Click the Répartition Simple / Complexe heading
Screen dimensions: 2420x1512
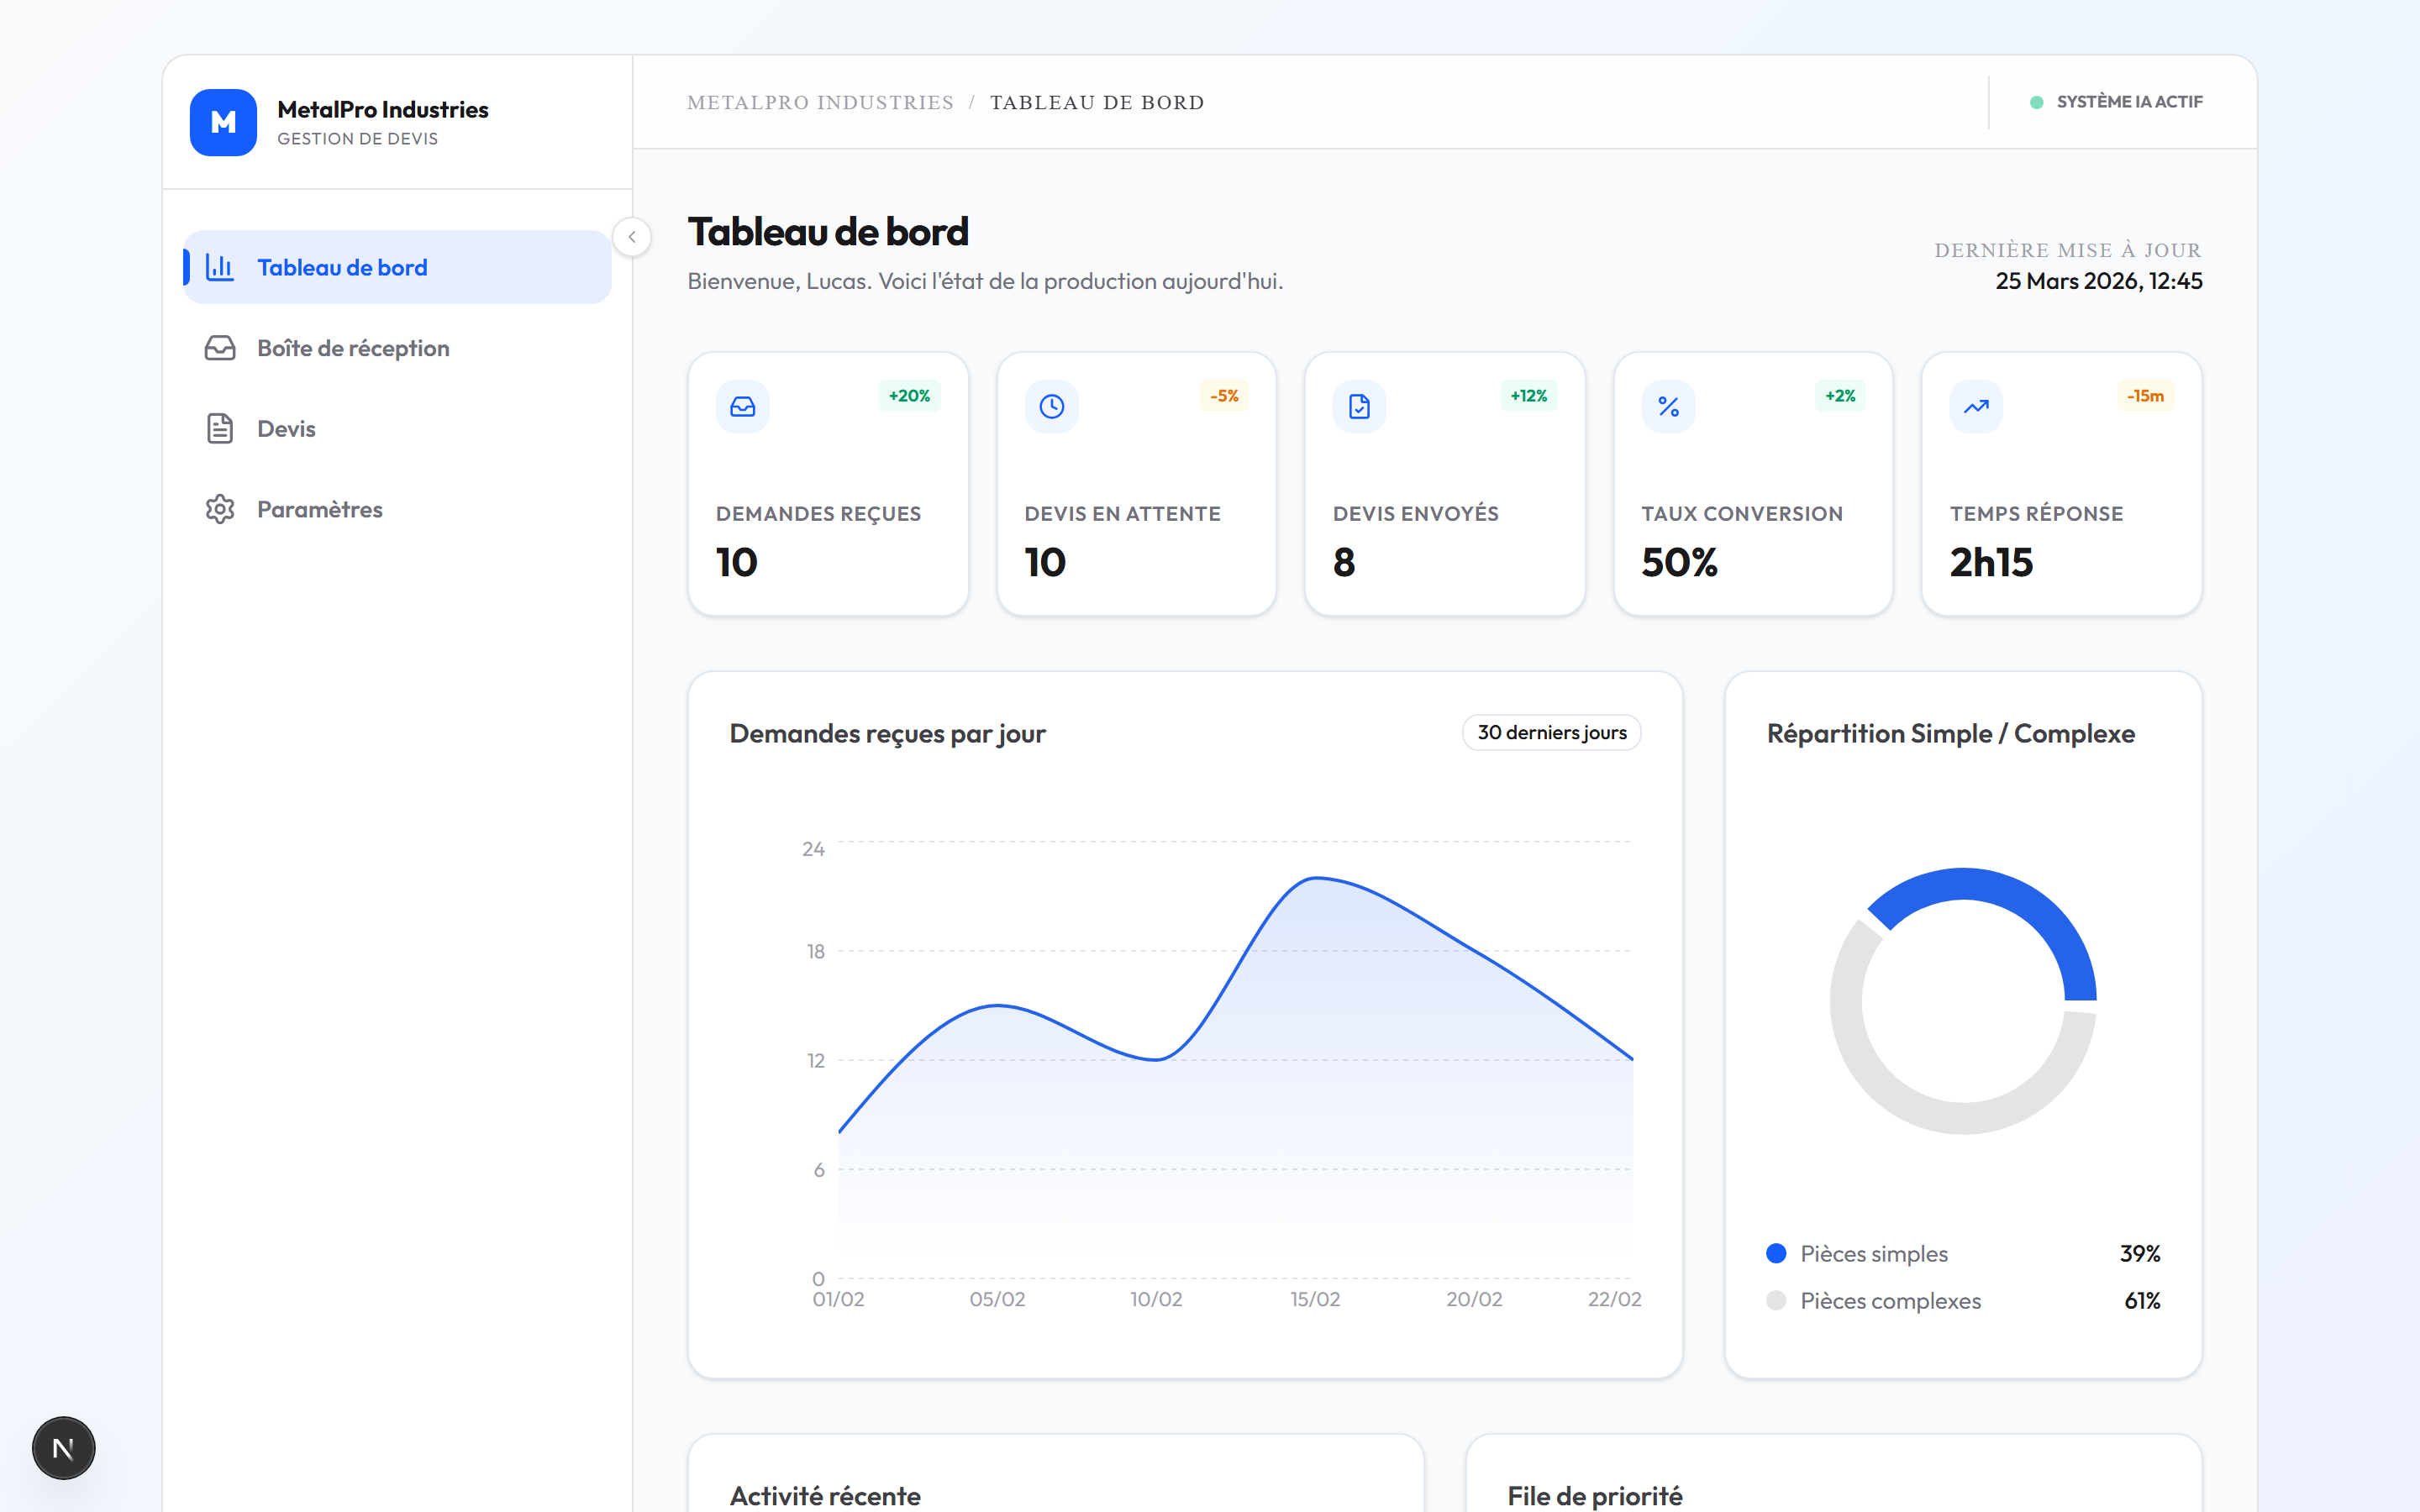(1950, 733)
